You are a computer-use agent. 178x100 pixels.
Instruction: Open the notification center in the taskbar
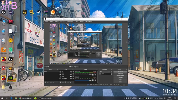pos(175,98)
